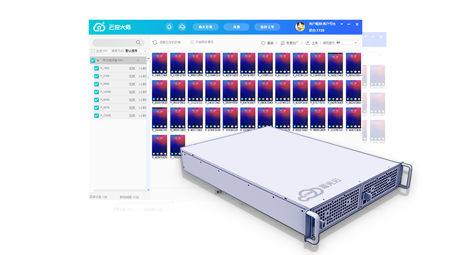
Task: Click the 云控大师 cloud logo
Action: click(99, 27)
